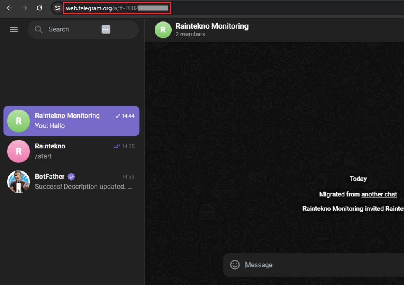Focus the Message input field

(x=314, y=265)
